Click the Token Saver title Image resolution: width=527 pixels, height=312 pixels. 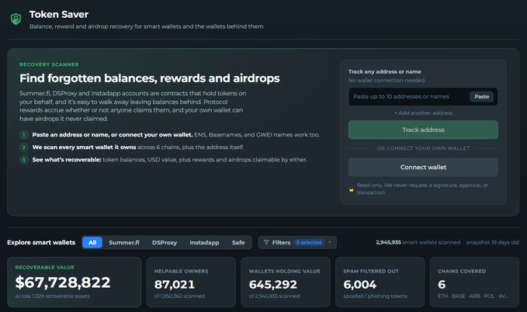pyautogui.click(x=59, y=15)
